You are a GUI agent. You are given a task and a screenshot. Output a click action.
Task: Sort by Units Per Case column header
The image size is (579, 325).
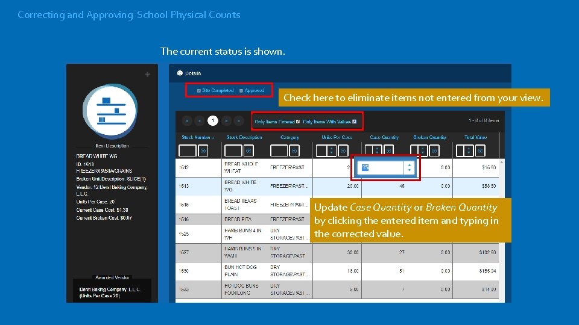pyautogui.click(x=337, y=137)
